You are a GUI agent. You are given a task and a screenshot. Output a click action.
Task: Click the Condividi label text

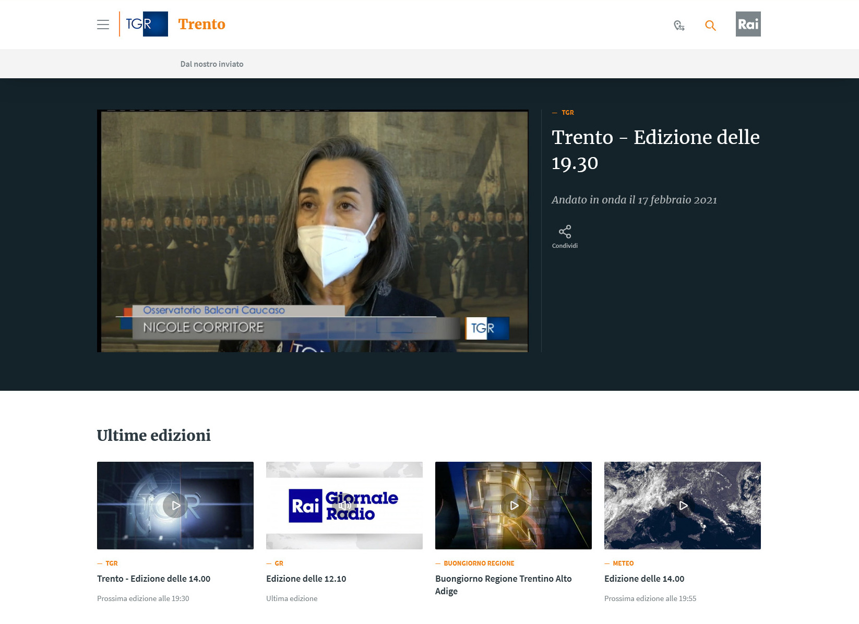pos(565,246)
